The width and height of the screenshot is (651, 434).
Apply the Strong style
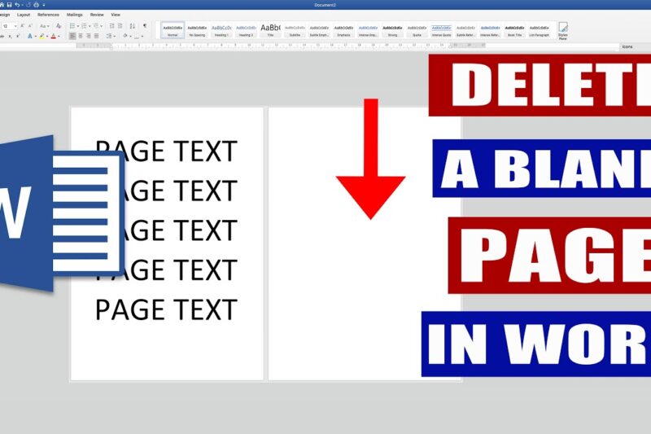(x=392, y=30)
